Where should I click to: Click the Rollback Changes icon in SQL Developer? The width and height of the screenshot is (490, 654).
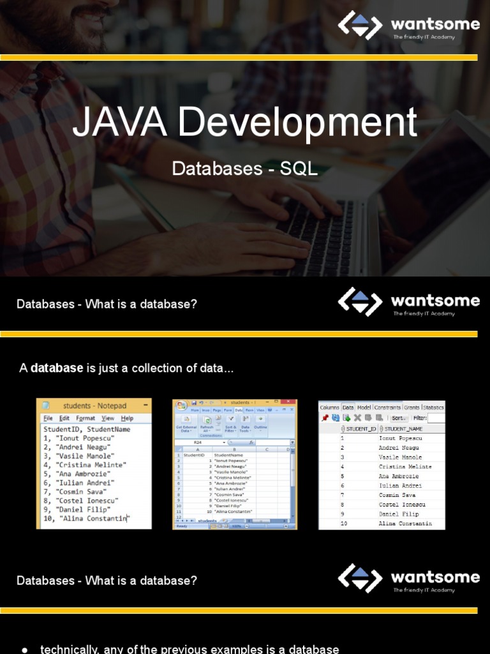point(379,418)
